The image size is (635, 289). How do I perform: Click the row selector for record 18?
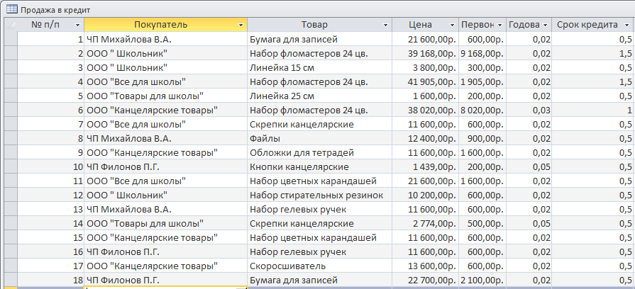(x=10, y=280)
